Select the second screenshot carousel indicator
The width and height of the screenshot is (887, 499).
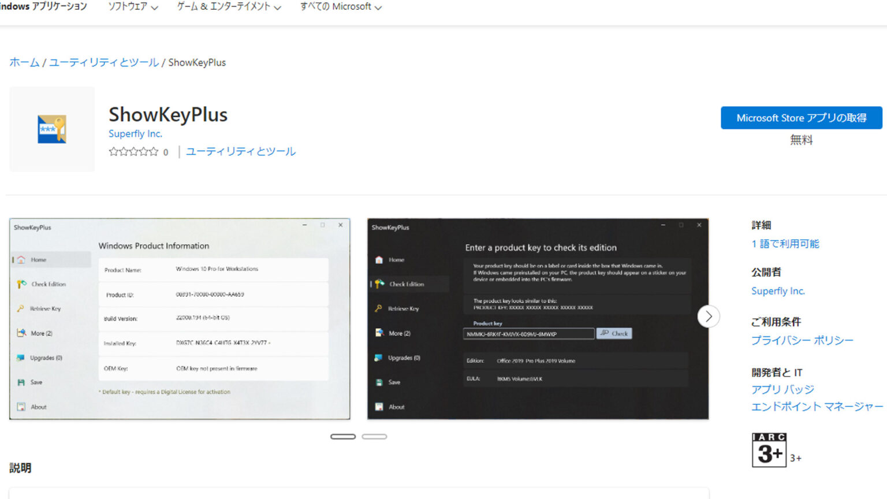pos(375,436)
